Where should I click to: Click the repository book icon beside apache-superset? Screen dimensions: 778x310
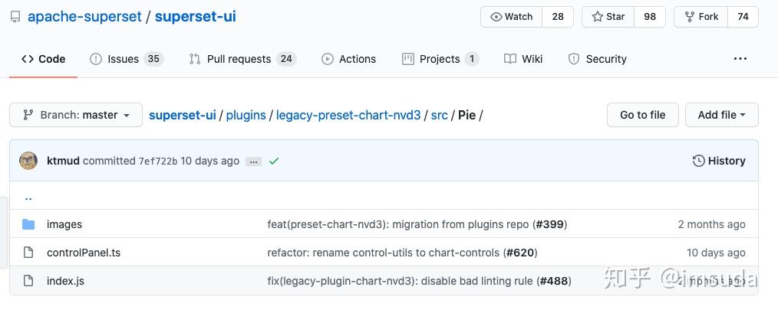(15, 18)
